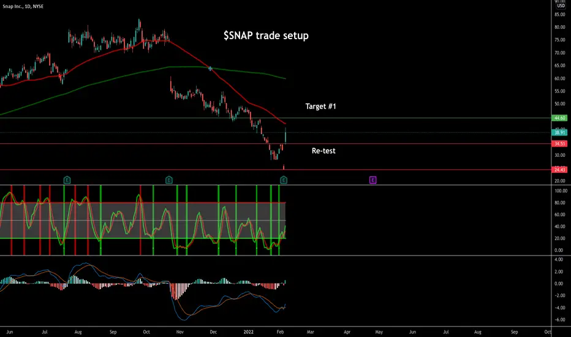Click the Mar label on time axis
This screenshot has height=337, width=571.
[x=310, y=332]
